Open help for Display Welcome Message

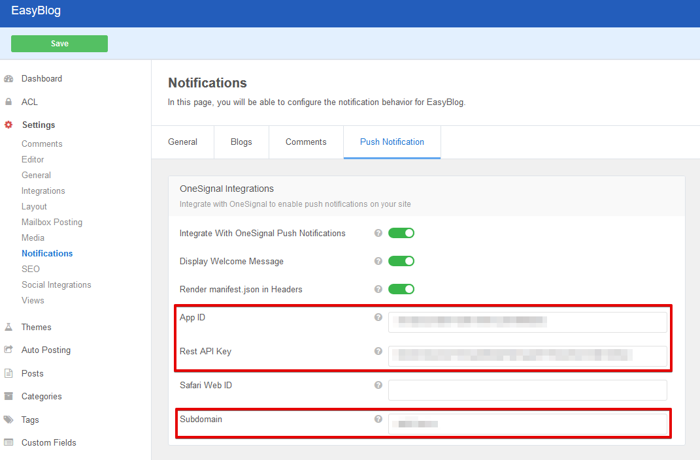click(x=378, y=261)
